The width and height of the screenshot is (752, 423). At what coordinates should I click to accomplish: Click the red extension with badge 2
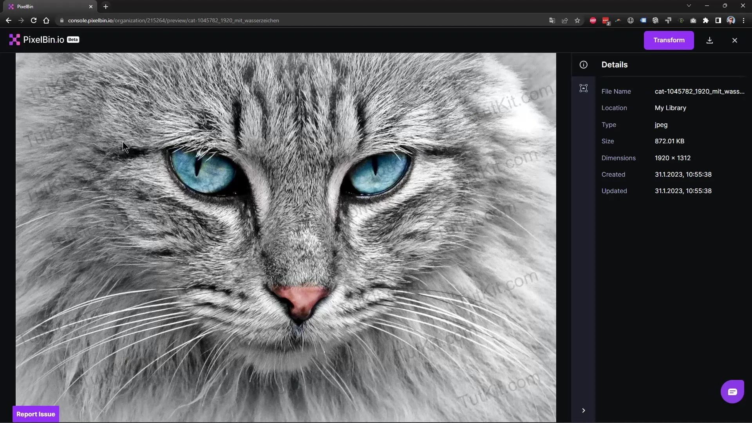[x=606, y=21]
